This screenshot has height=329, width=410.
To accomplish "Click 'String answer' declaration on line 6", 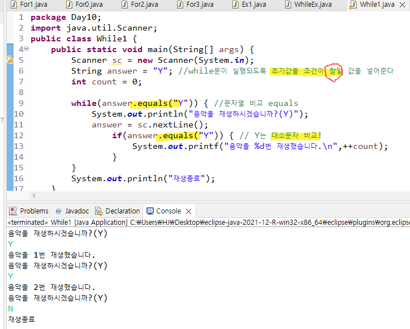I will (104, 71).
